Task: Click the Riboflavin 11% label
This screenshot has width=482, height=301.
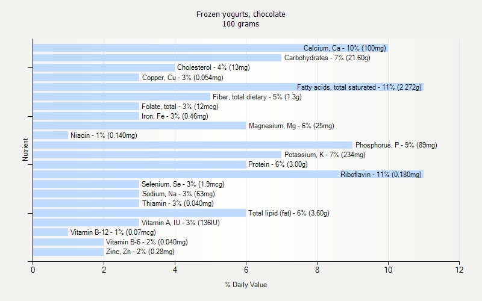Action: 381,175
